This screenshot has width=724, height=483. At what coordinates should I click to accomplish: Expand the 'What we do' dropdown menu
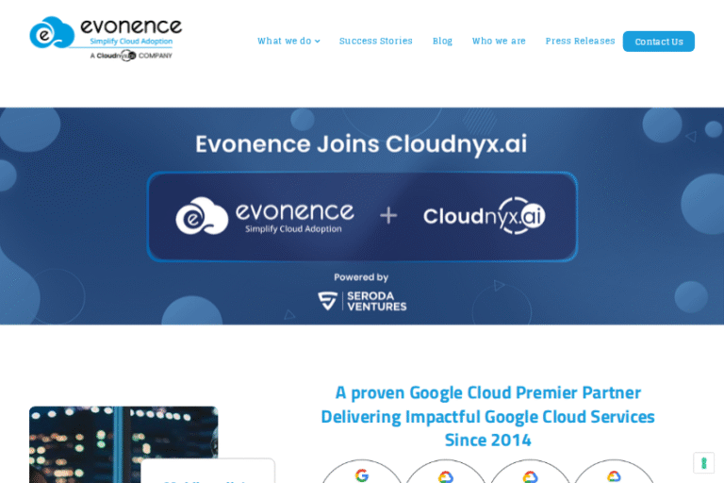288,42
